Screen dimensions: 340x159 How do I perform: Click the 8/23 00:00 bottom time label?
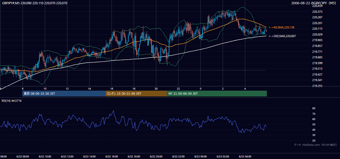pos(201,157)
